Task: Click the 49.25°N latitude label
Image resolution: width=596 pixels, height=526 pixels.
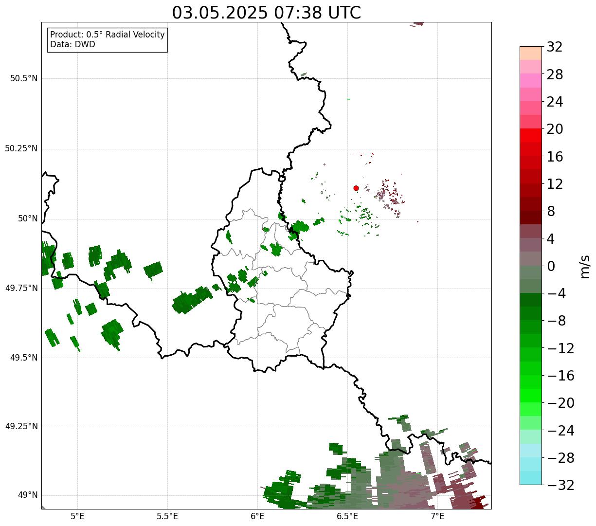Action: click(21, 427)
